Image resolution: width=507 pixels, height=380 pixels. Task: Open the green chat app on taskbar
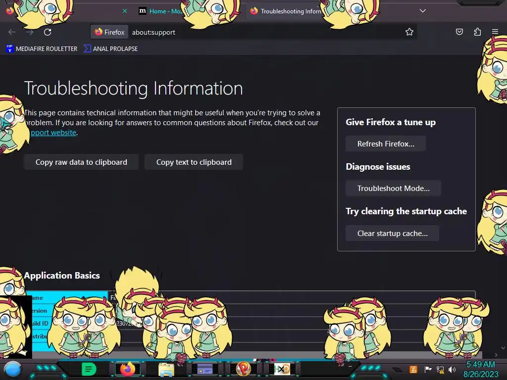click(x=89, y=369)
